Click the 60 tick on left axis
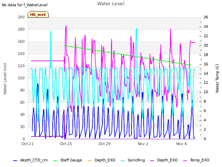Viewport: 222px width, 167px height. point(22,103)
